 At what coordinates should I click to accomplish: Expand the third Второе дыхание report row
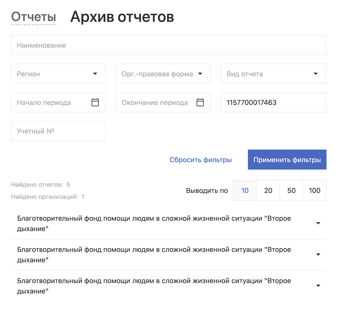pyautogui.click(x=169, y=286)
